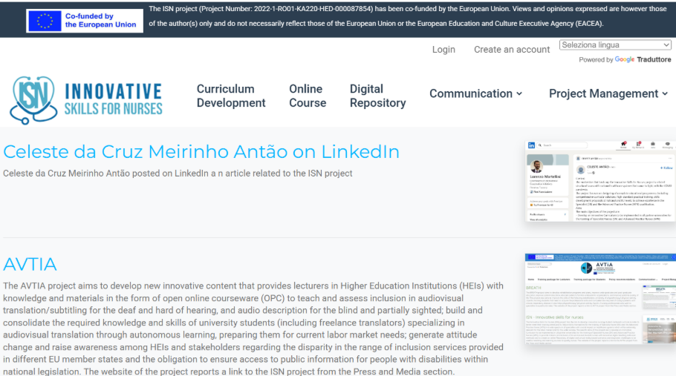
Task: Click the European Union flag emblem
Action: coord(45,21)
